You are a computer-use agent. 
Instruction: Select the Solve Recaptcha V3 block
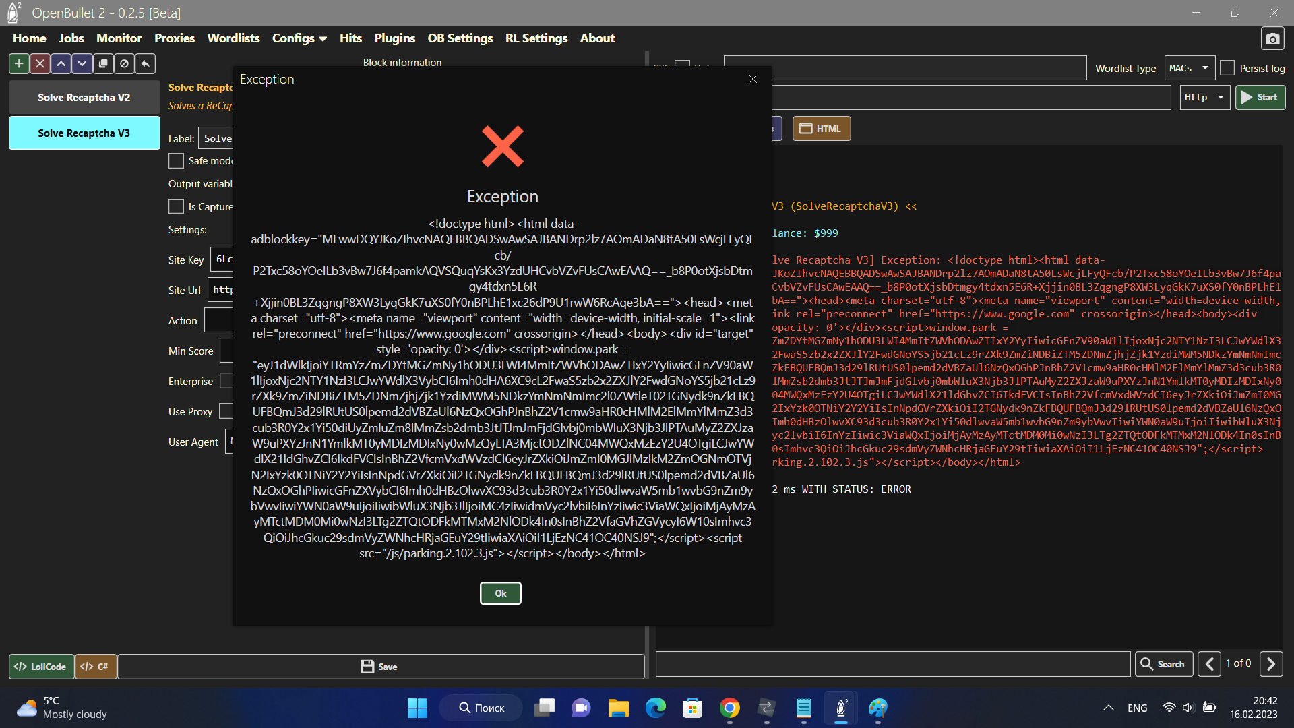pyautogui.click(x=84, y=133)
